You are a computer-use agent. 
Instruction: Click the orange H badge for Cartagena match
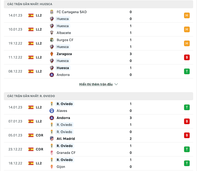pos(187,16)
